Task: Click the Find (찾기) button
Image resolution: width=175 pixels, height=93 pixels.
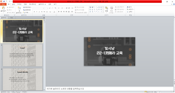Action: pos(129,7)
